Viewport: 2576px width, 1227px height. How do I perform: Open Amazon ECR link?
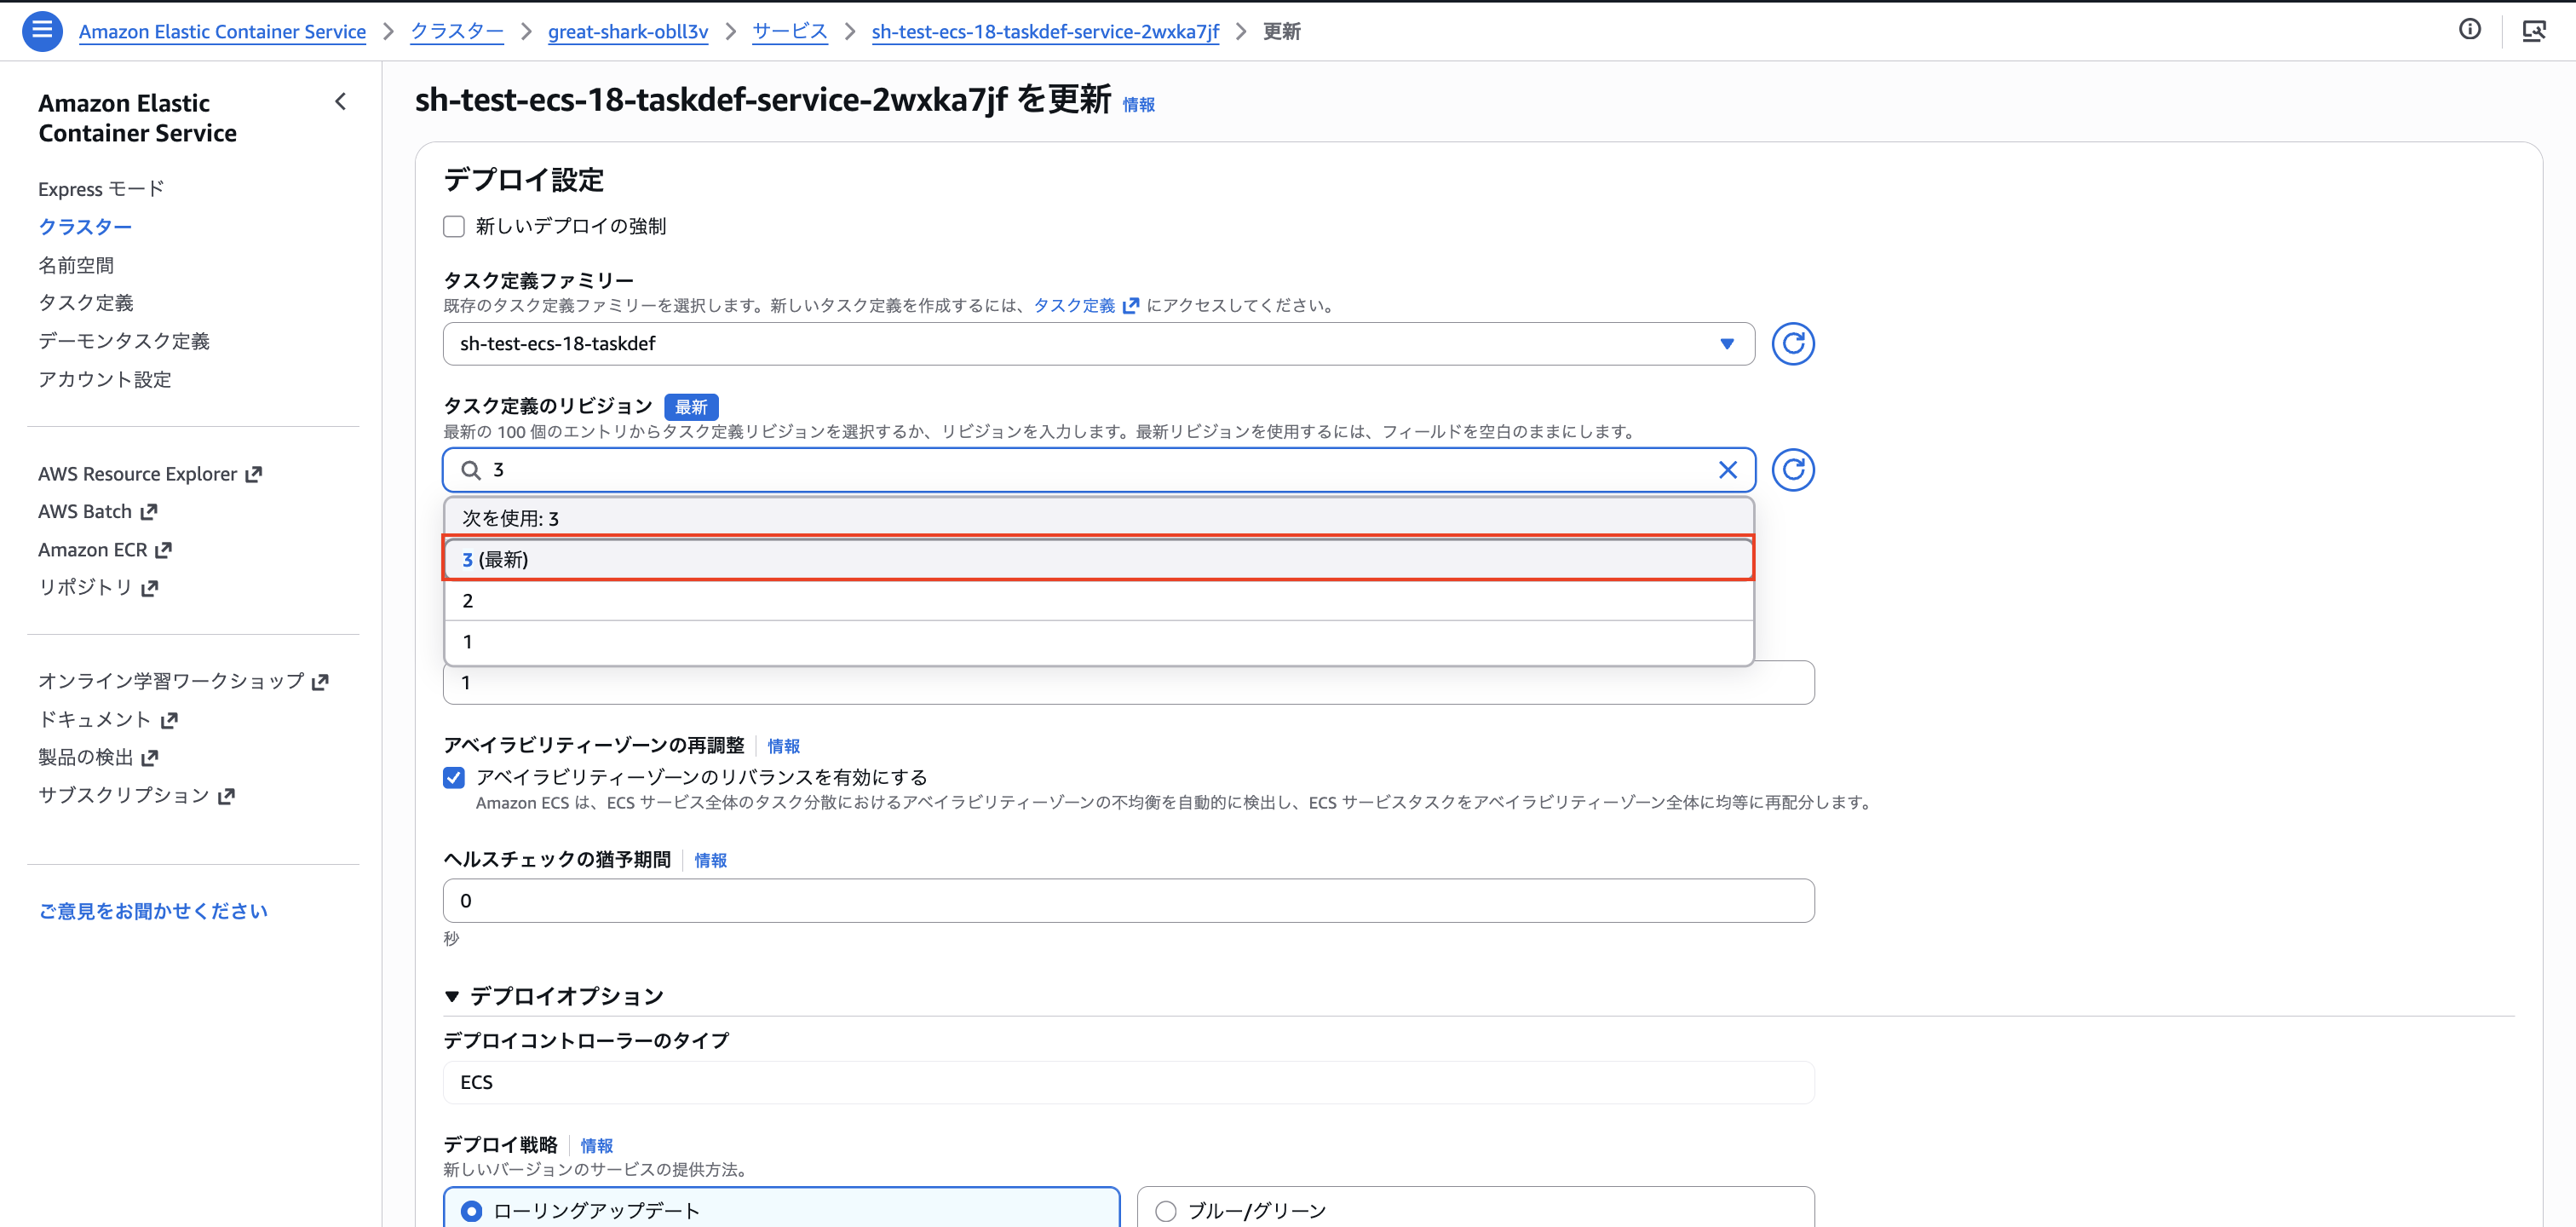[93, 550]
